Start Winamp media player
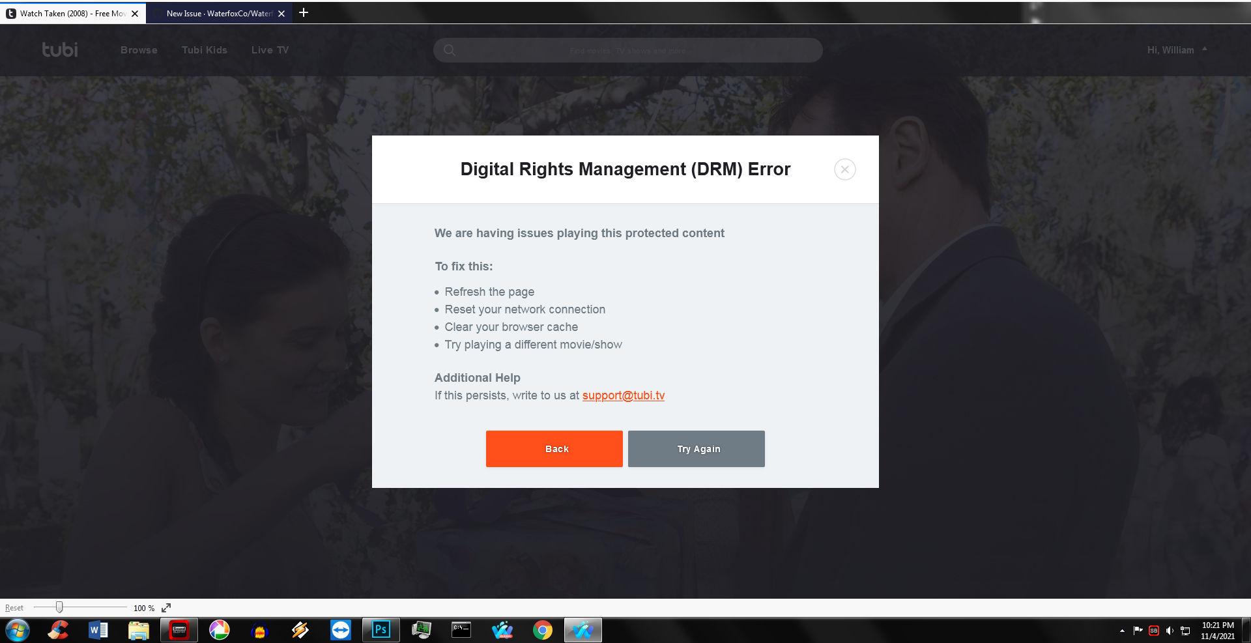Image resolution: width=1251 pixels, height=643 pixels. pos(300,629)
